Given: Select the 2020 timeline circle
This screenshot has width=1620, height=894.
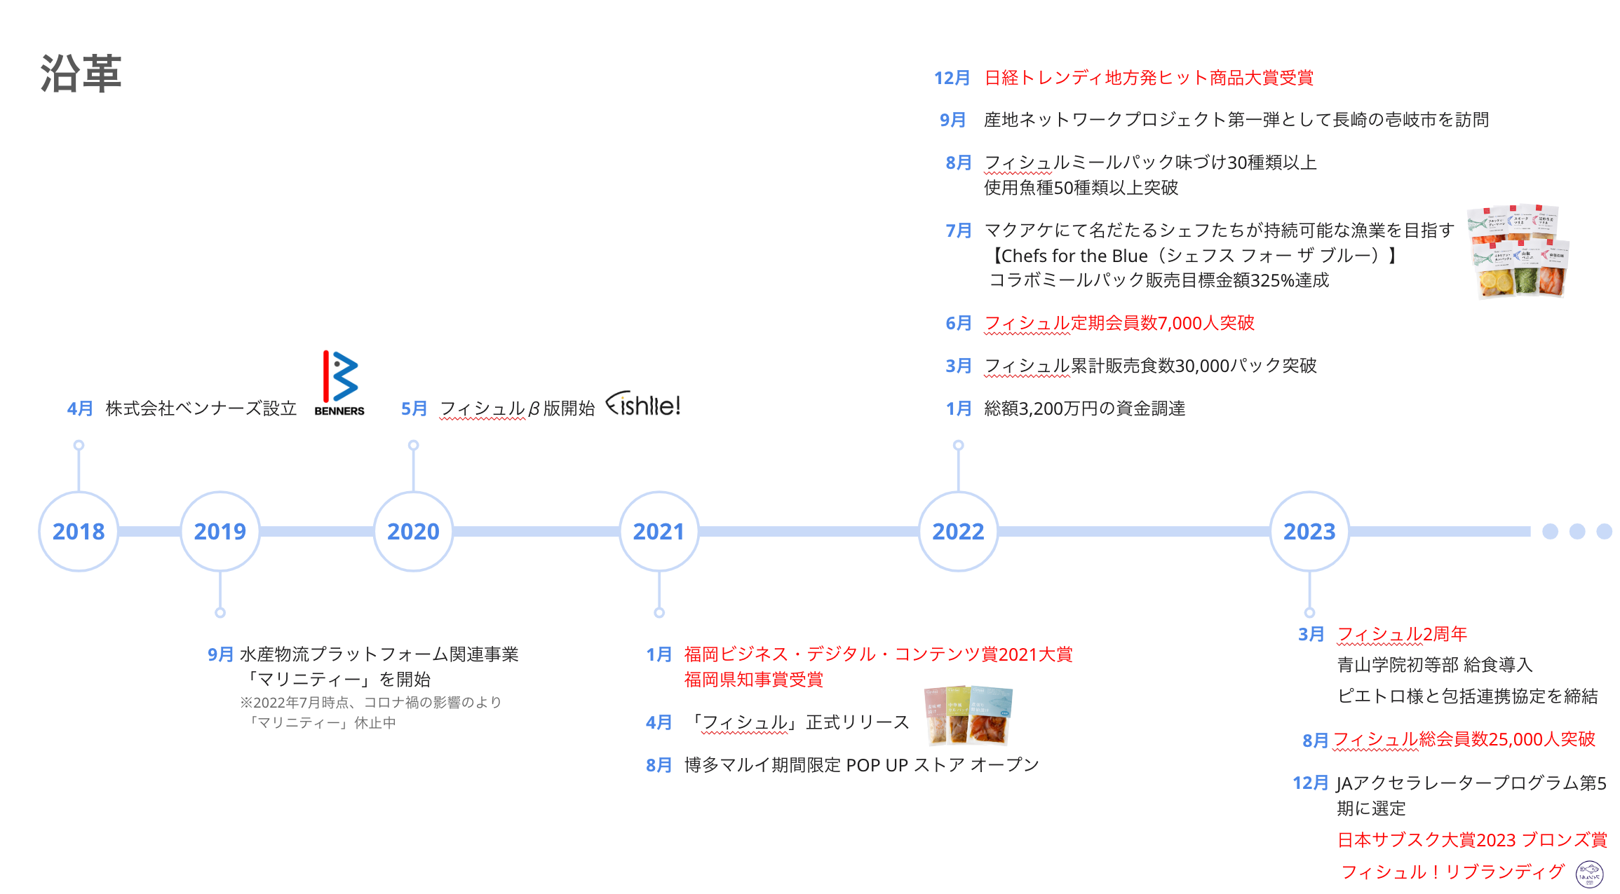Looking at the screenshot, I should tap(413, 531).
